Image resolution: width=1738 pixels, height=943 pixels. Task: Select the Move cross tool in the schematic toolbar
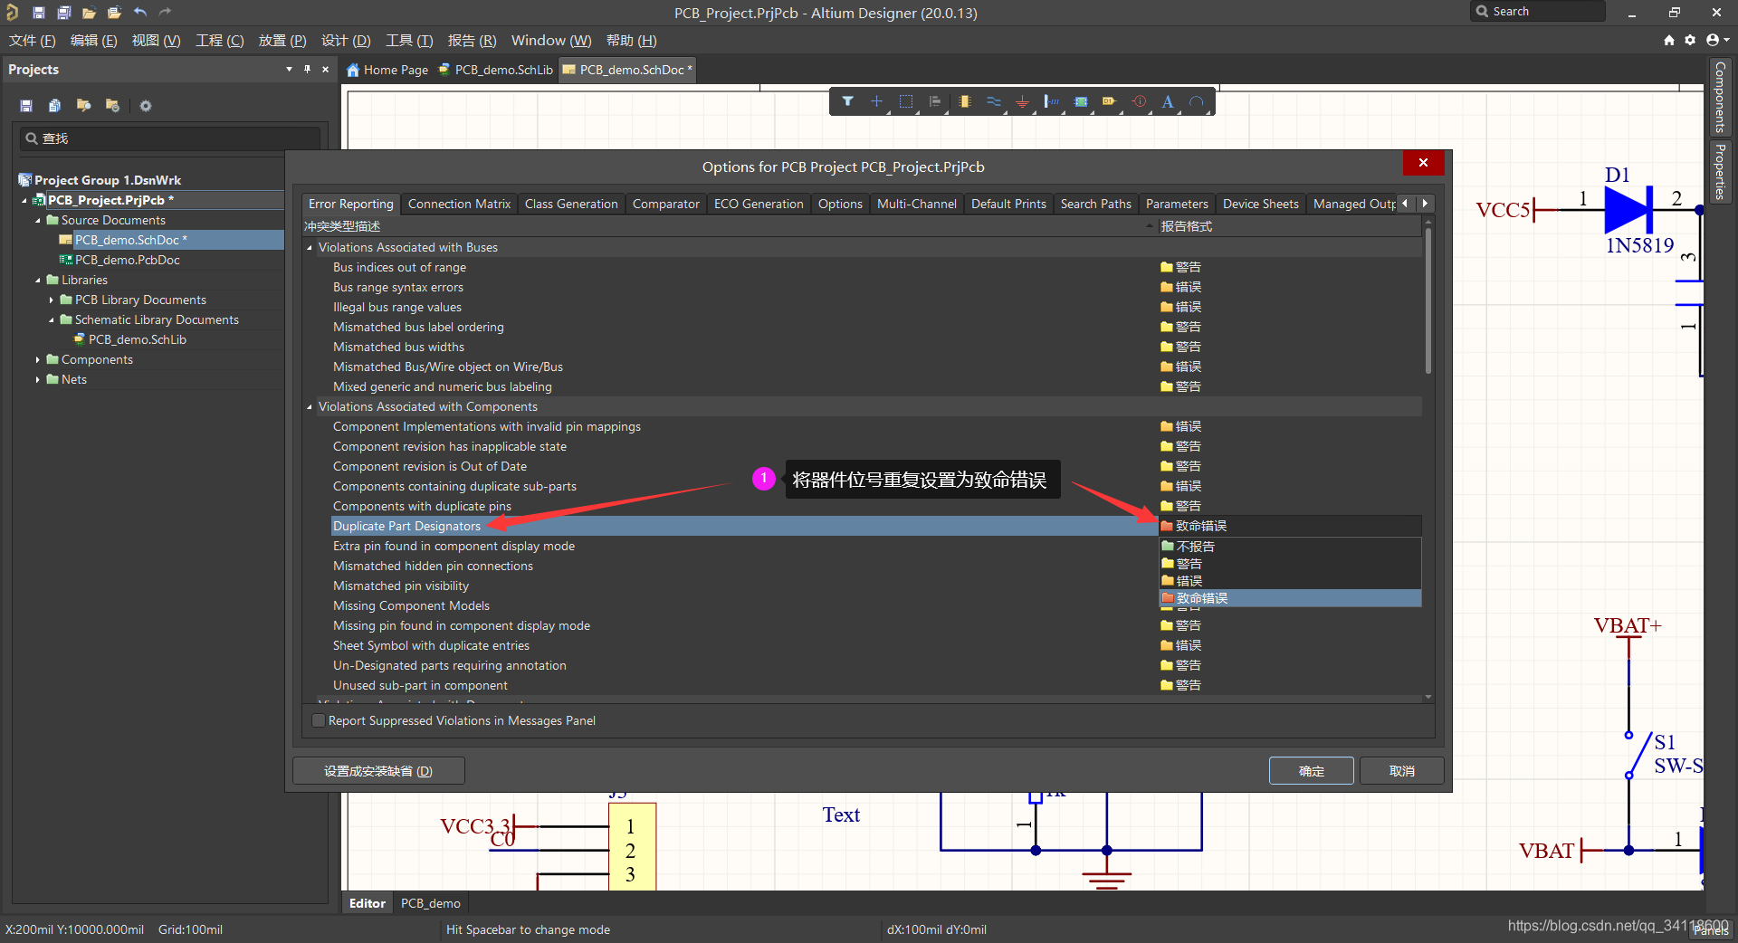(876, 101)
